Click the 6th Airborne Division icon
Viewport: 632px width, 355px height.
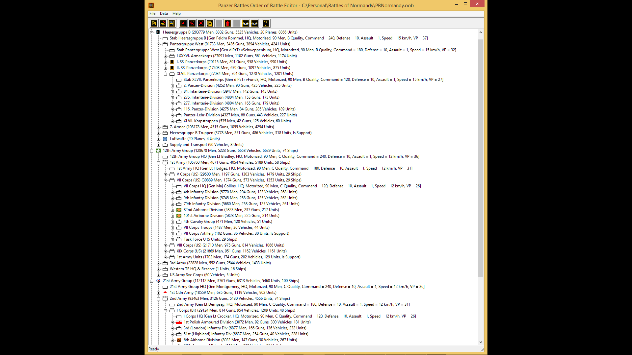(179, 340)
